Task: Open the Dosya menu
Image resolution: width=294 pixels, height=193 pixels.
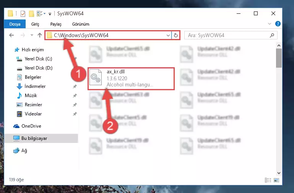Action: 15,24
